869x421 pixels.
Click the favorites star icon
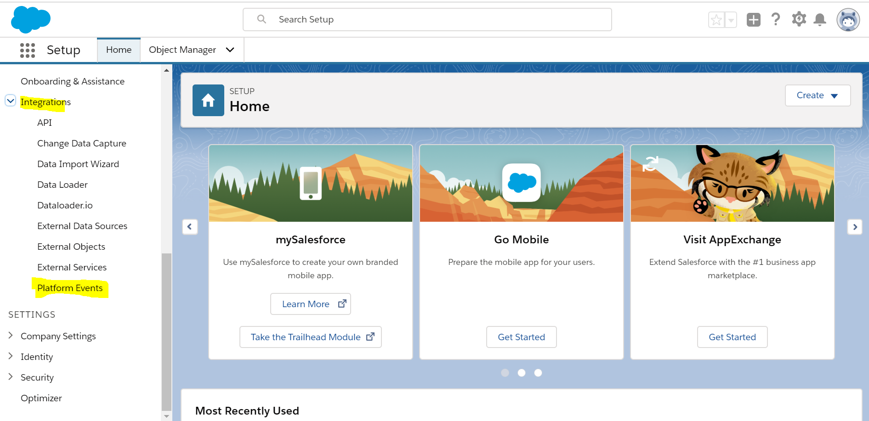(x=716, y=20)
